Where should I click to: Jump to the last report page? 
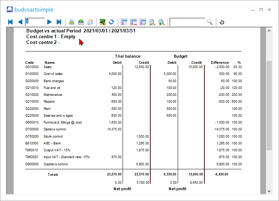59,22
